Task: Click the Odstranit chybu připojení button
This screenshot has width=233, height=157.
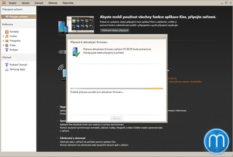Action: 114,30
